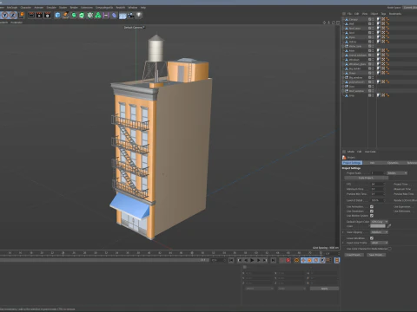Viewport: 417px width, 312px height.
Task: Toggle viewport maximize layout icon
Action: (338, 23)
